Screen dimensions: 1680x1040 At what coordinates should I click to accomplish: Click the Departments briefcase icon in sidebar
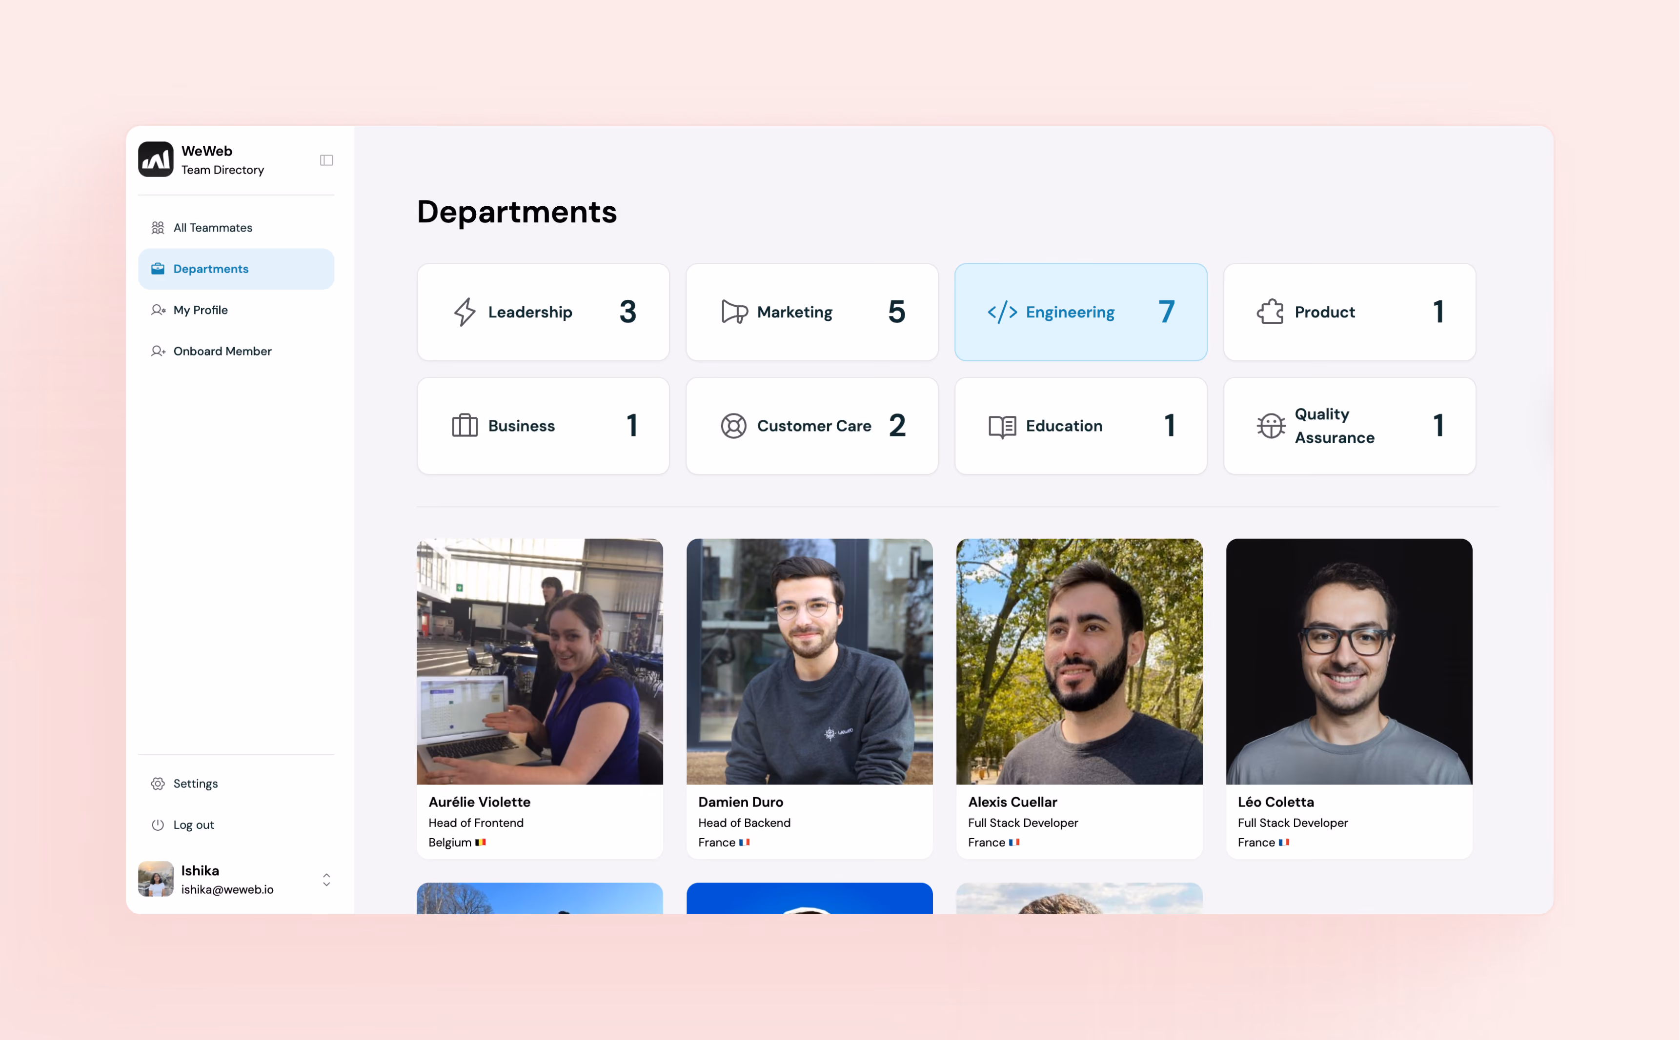pyautogui.click(x=158, y=269)
